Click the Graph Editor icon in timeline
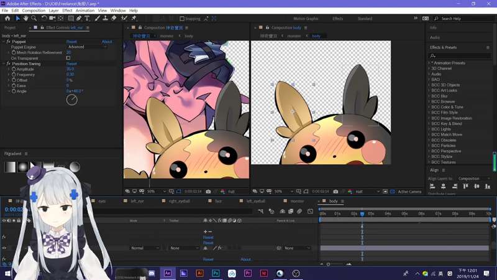Image resolution: width=497 pixels, height=280 pixels. pos(310,211)
